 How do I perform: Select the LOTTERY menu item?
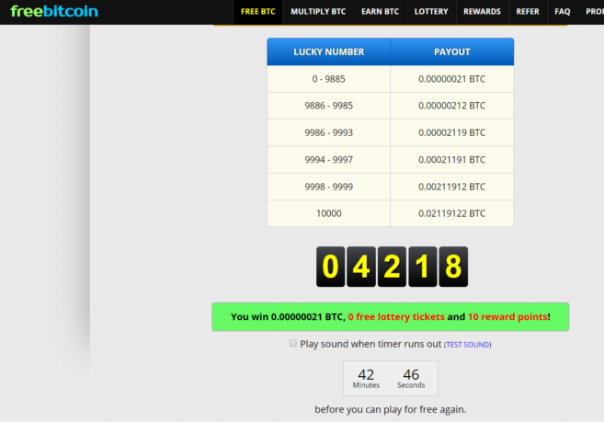(431, 12)
